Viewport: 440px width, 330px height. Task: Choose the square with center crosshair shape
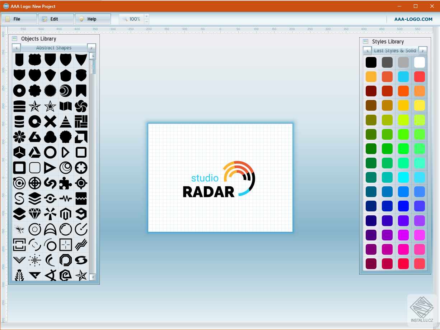[x=66, y=245]
